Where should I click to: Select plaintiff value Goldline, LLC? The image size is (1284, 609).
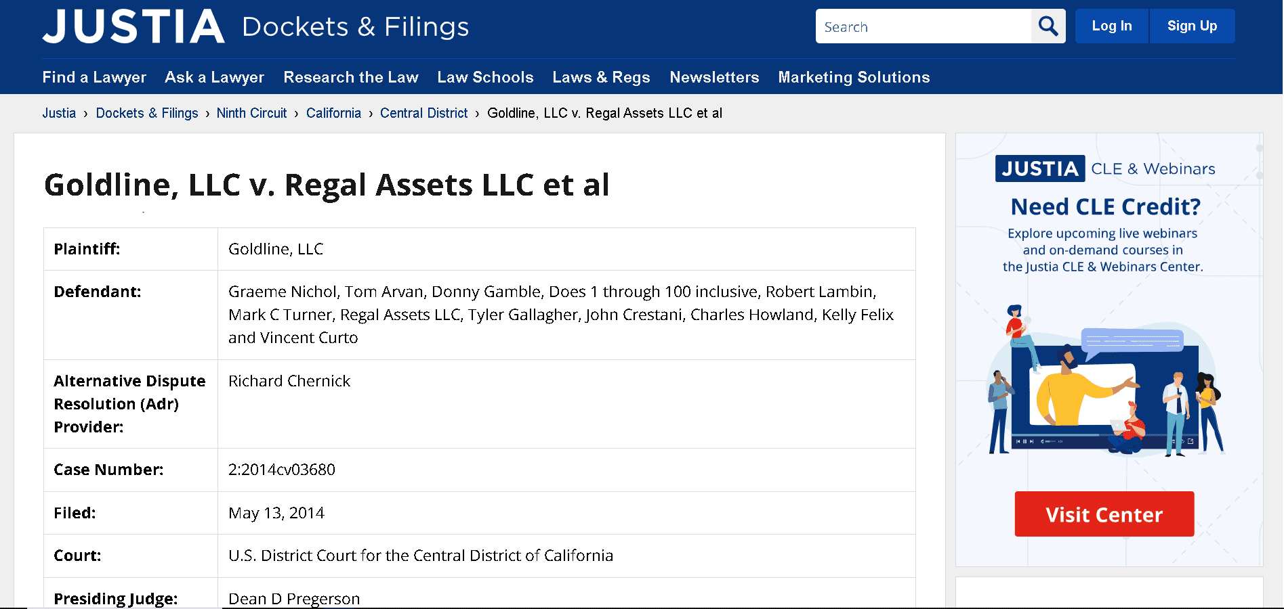[276, 249]
